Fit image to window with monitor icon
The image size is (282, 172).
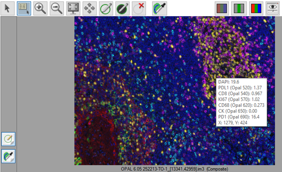pos(73,8)
